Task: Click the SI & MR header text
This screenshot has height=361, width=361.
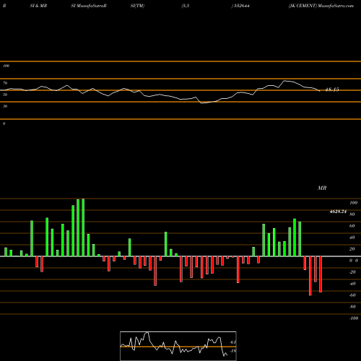Action: pos(38,6)
